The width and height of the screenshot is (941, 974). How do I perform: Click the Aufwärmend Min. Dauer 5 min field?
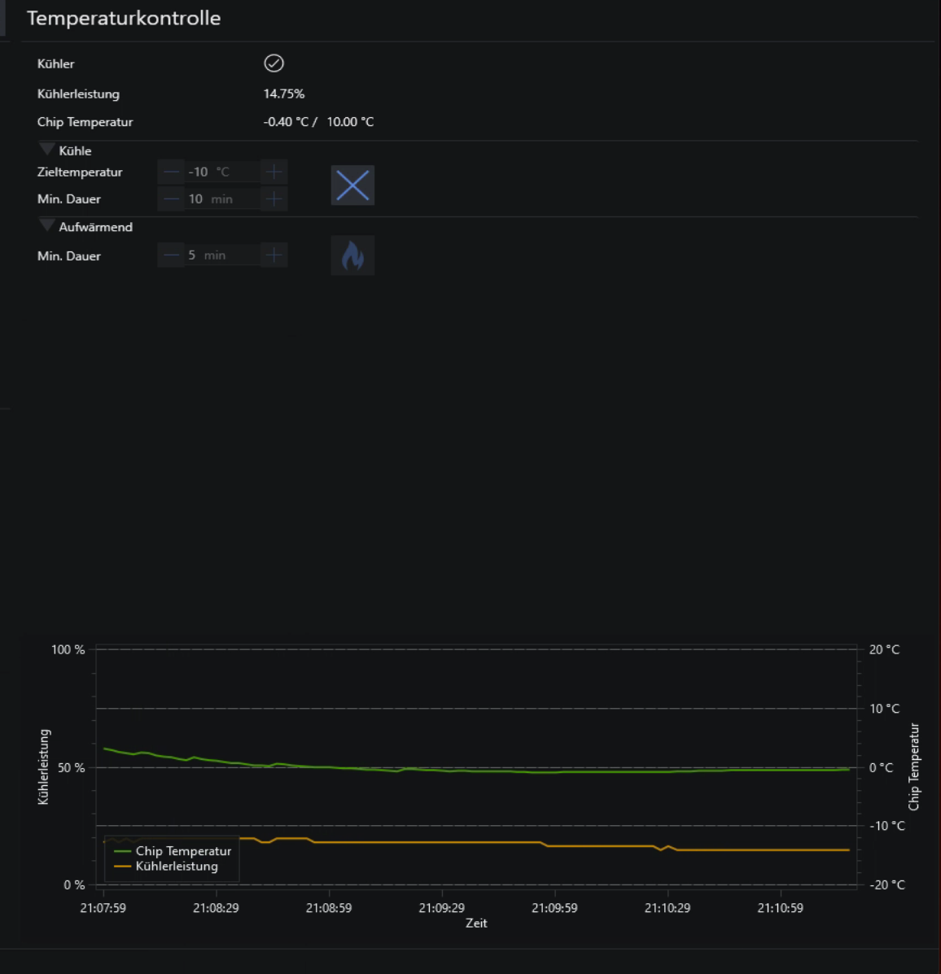222,256
